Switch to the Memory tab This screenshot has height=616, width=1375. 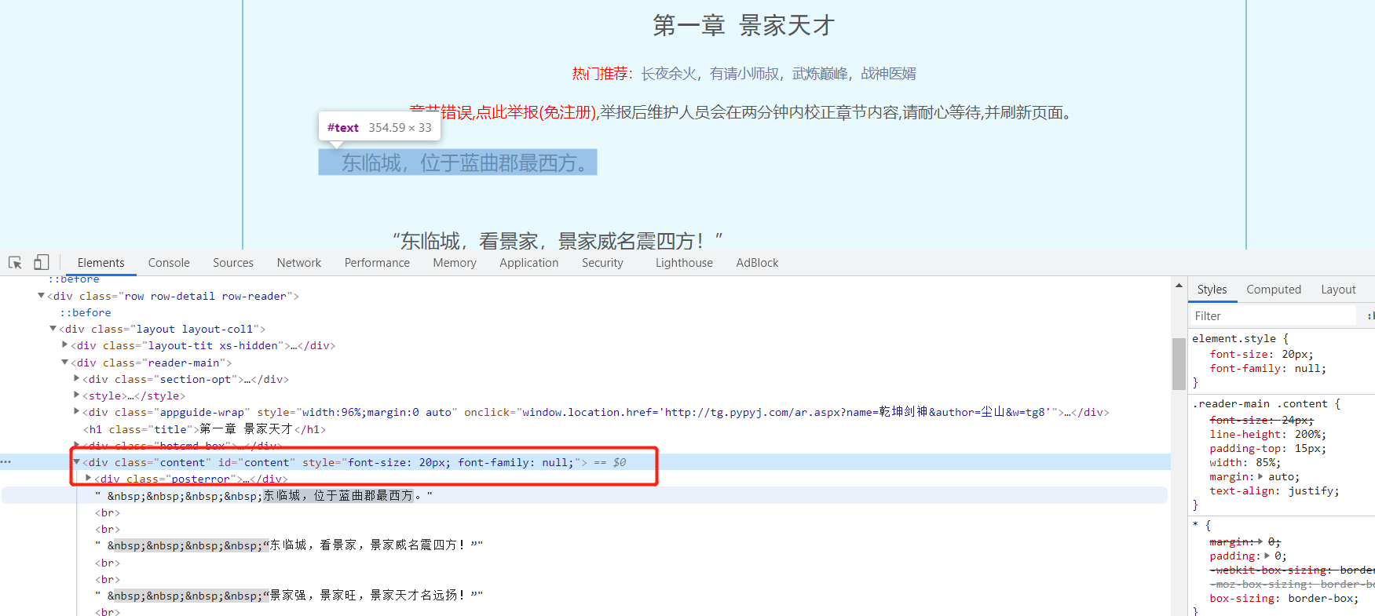(455, 263)
